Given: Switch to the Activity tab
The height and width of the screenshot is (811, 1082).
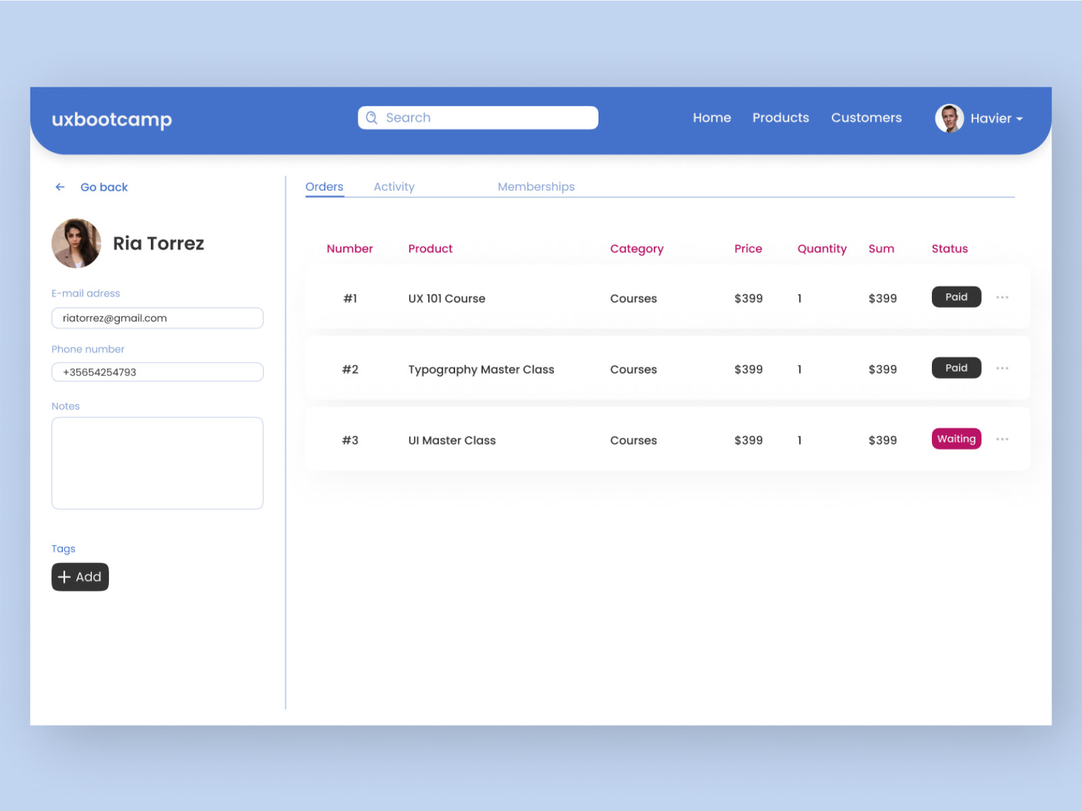Looking at the screenshot, I should (394, 187).
